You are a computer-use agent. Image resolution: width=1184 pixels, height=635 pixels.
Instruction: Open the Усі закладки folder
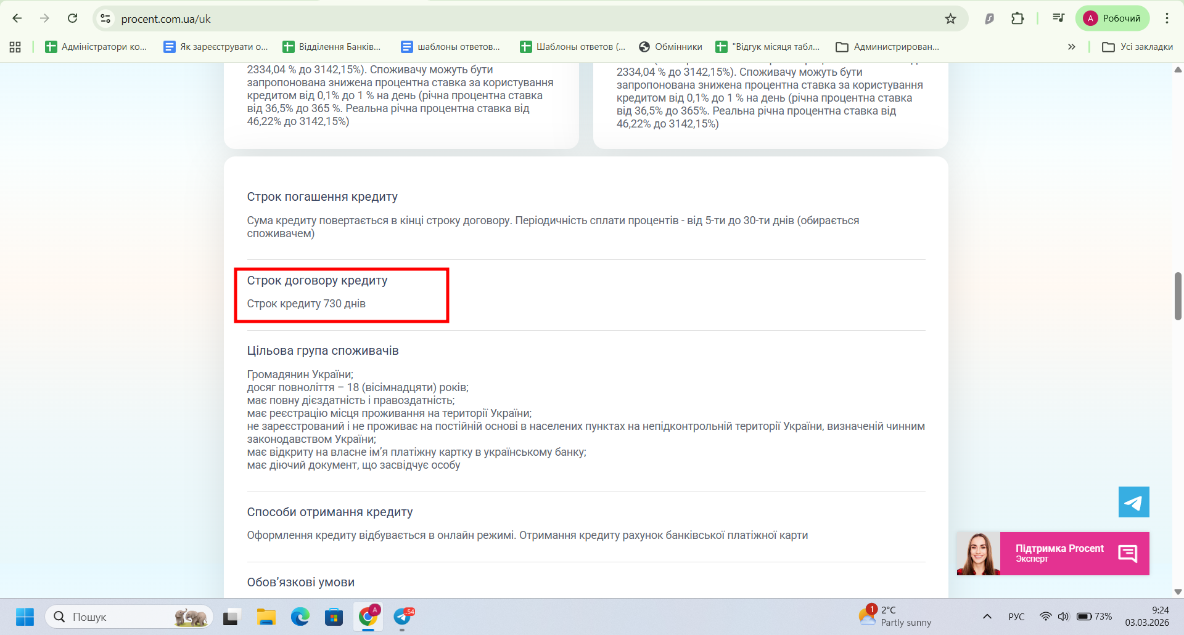(x=1137, y=47)
